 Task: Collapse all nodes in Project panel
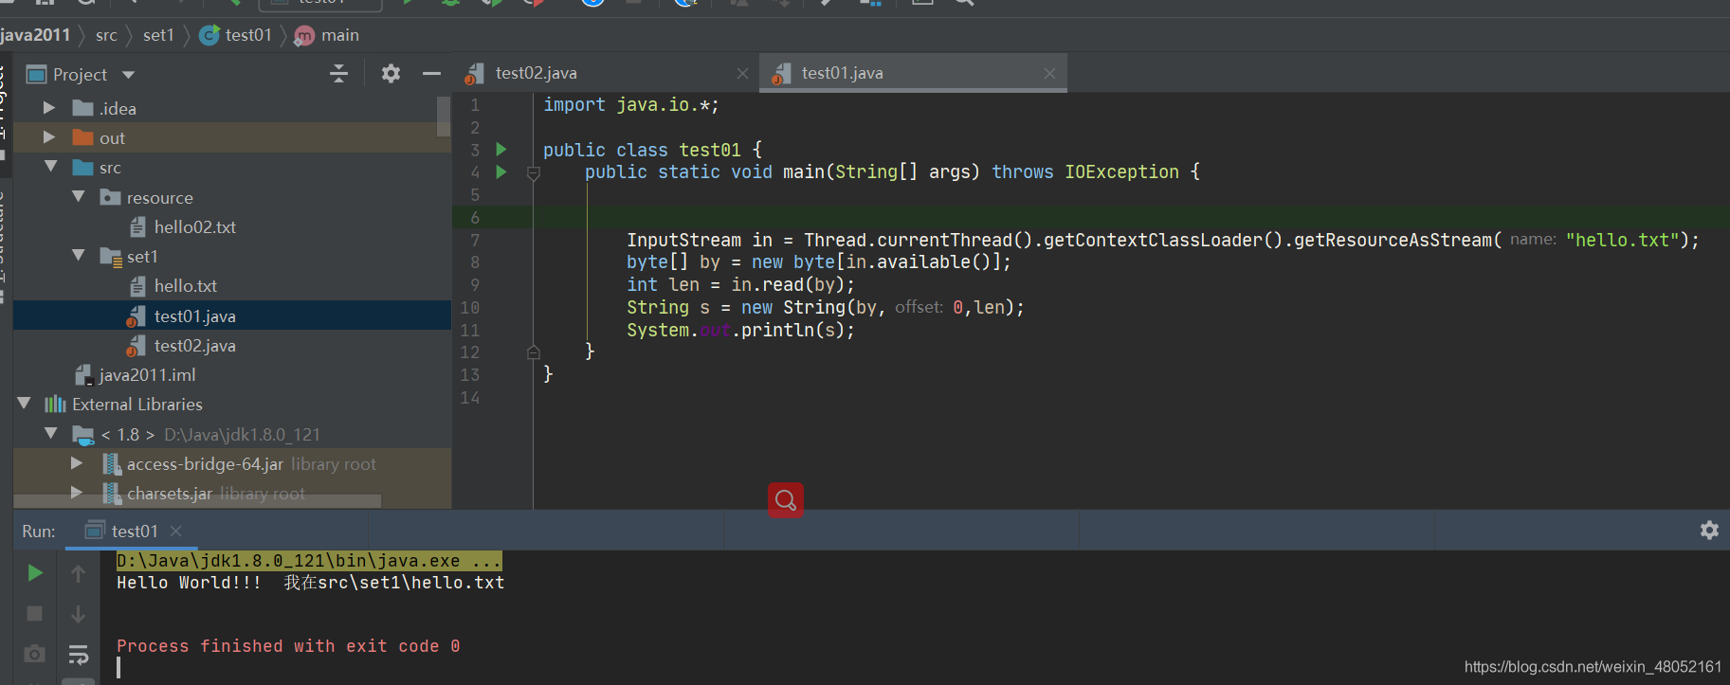338,74
